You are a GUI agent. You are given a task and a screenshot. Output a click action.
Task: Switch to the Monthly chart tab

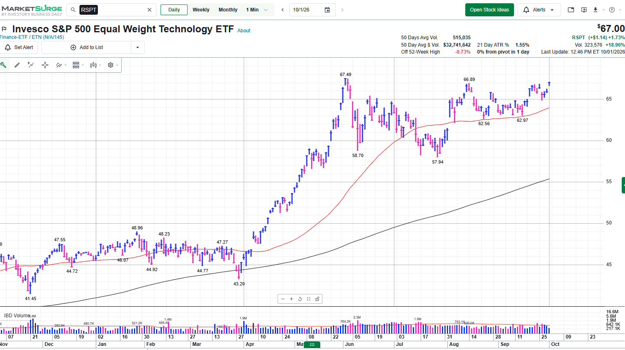click(x=228, y=10)
